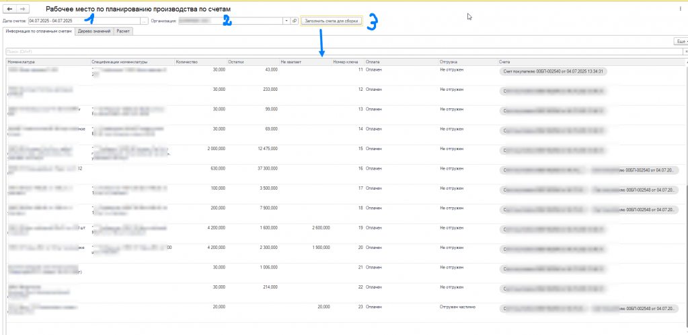
Task: Go back with the left arrow button
Action: pyautogui.click(x=10, y=9)
